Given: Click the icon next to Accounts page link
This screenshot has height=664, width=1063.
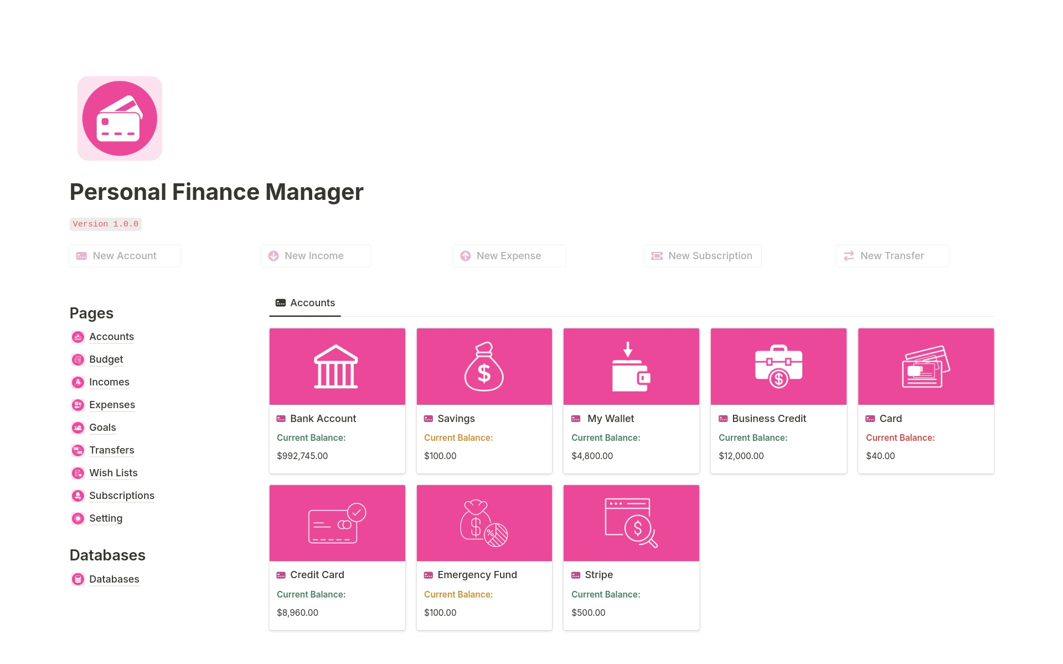Looking at the screenshot, I should coord(78,337).
